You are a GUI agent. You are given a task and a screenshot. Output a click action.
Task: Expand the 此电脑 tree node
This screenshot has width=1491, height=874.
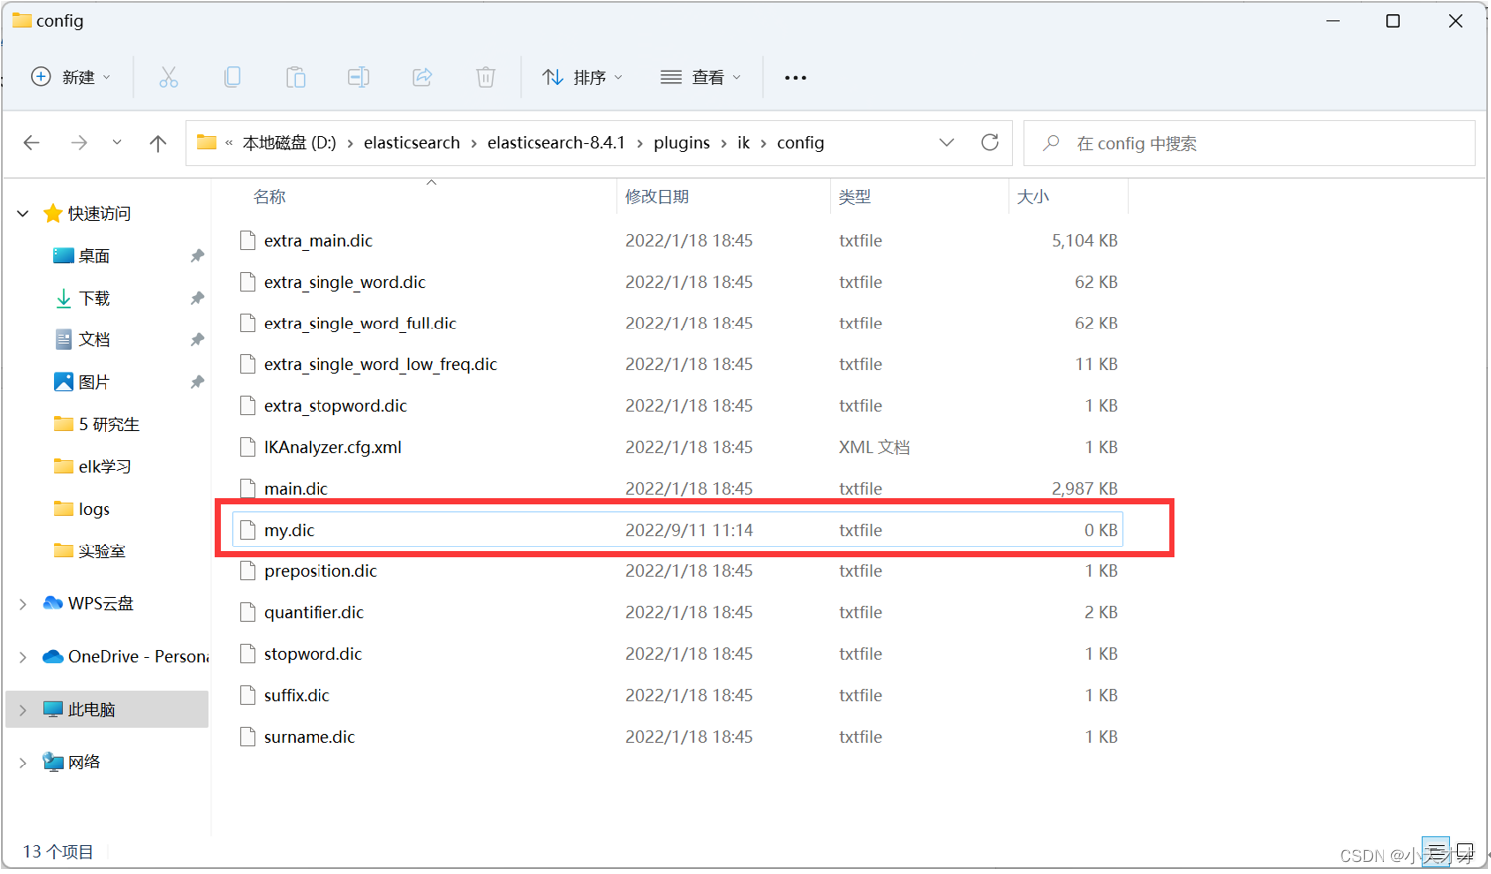[x=23, y=710]
